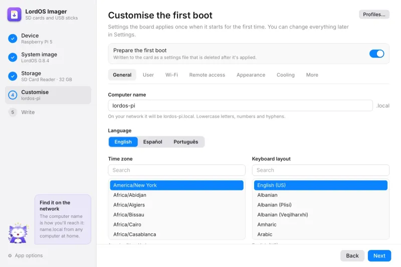Switch to the General tab

(x=122, y=75)
